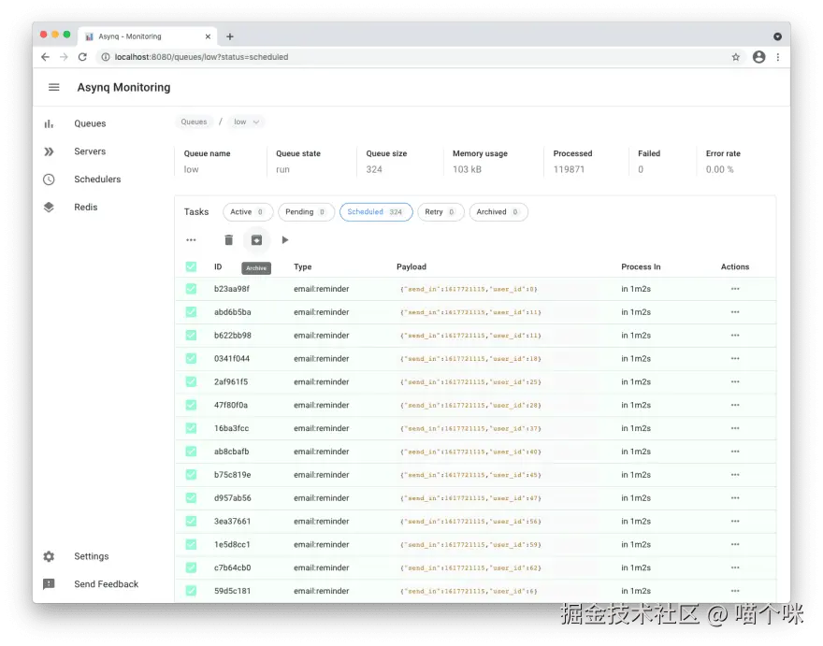Open browser profile account icon
Image resolution: width=823 pixels, height=646 pixels.
point(758,57)
